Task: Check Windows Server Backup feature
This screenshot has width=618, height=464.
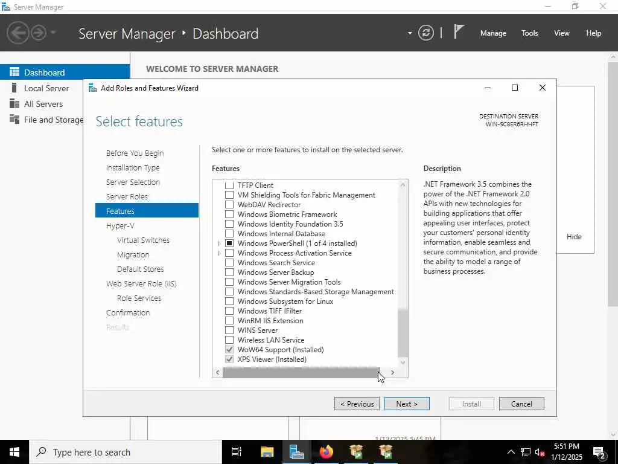Action: pyautogui.click(x=229, y=272)
